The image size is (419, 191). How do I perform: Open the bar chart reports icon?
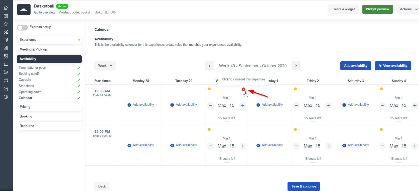pos(6,48)
